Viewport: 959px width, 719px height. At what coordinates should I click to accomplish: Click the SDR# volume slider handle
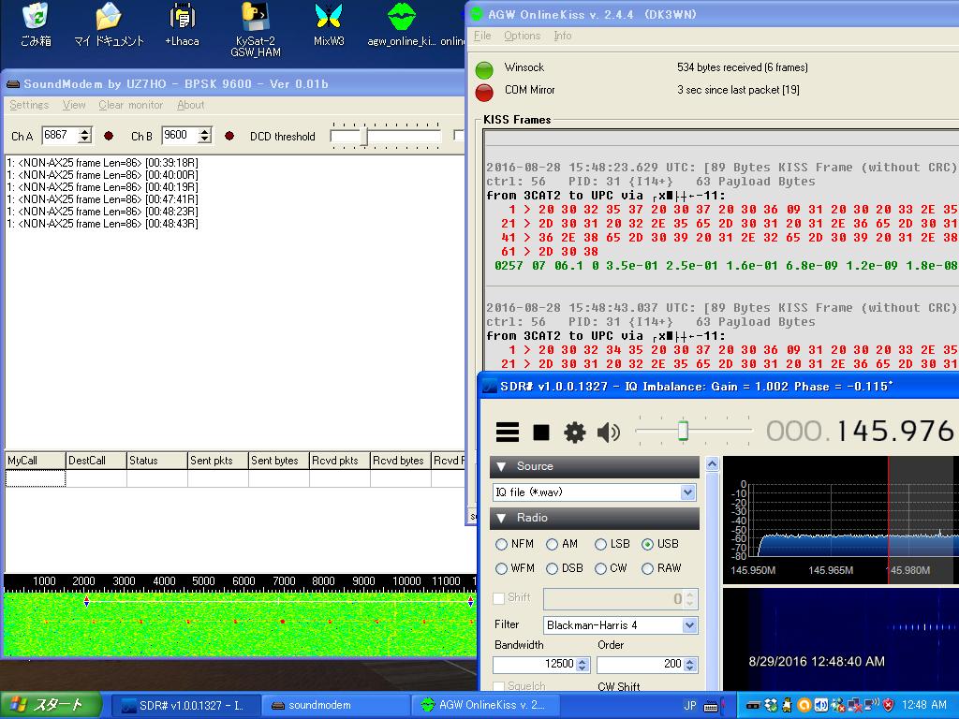pyautogui.click(x=683, y=431)
